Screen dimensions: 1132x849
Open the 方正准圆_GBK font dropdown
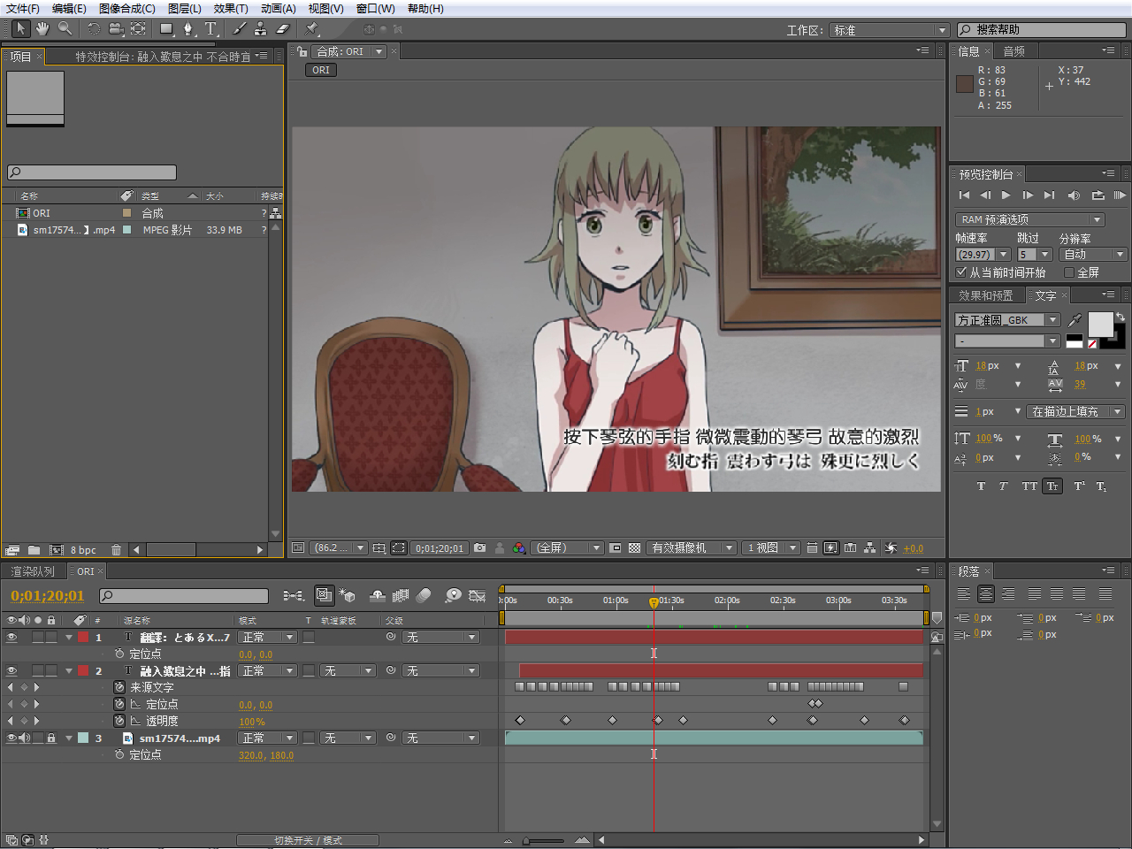click(x=1052, y=320)
